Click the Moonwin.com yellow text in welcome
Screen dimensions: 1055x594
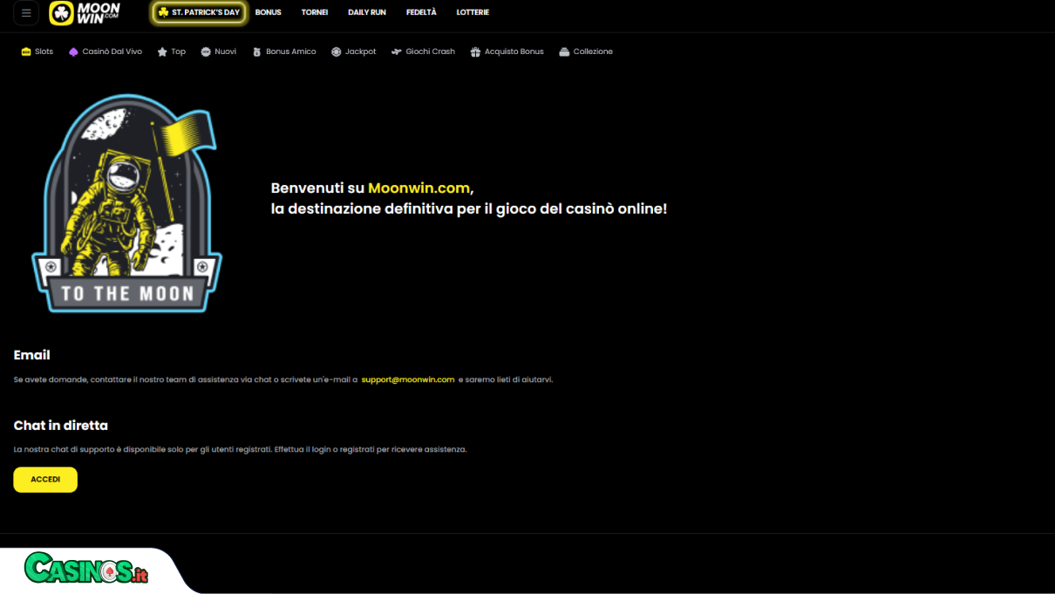(x=419, y=188)
